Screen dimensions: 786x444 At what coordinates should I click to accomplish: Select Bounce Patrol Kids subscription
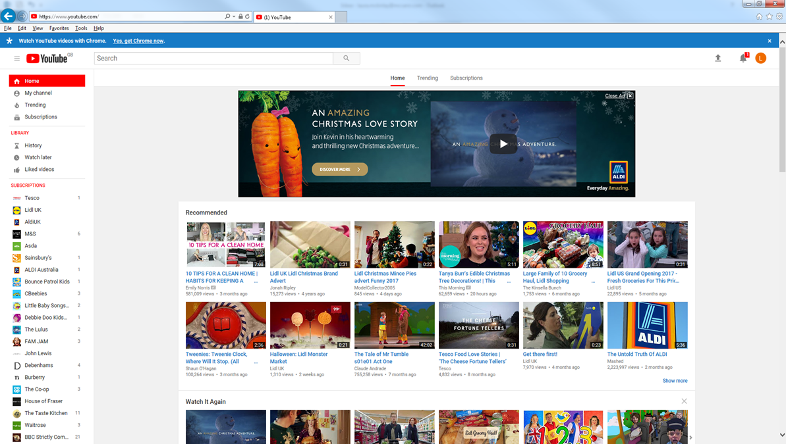pos(47,282)
